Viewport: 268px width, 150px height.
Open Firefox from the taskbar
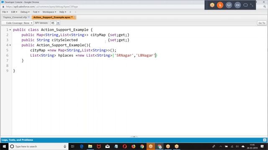tap(133, 146)
